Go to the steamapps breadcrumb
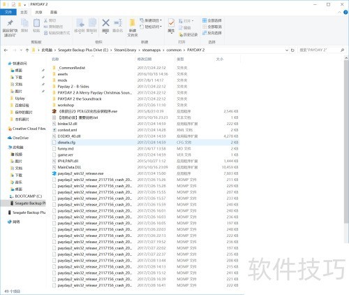The image size is (349, 295). pos(151,50)
